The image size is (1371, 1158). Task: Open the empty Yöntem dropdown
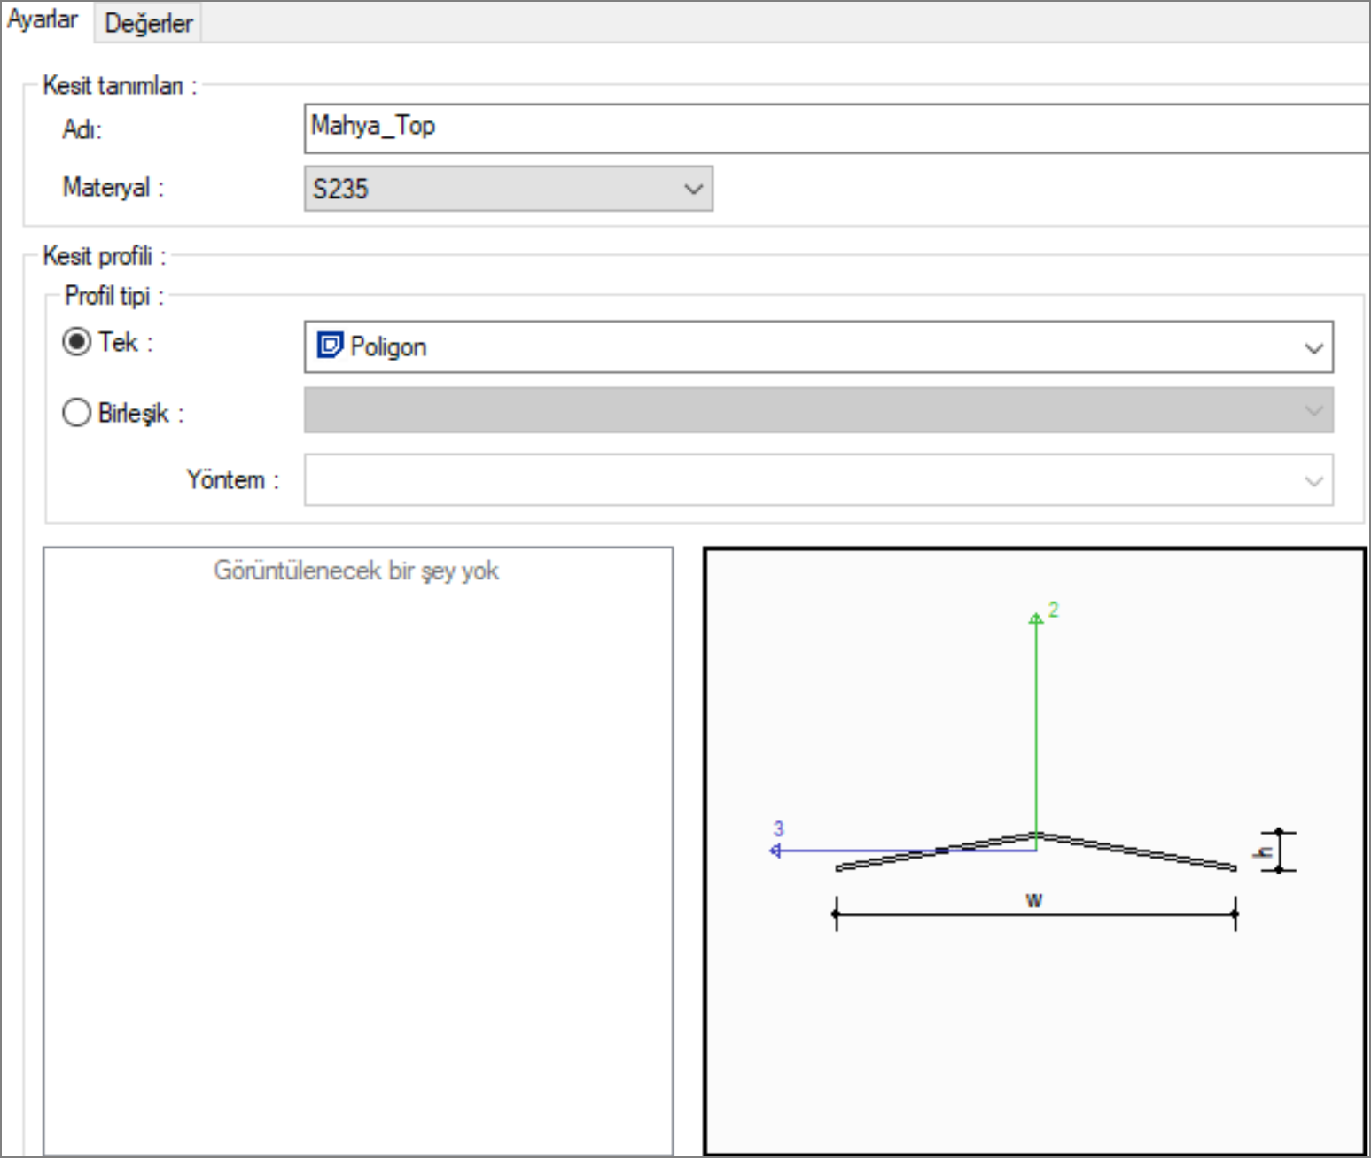pos(817,480)
